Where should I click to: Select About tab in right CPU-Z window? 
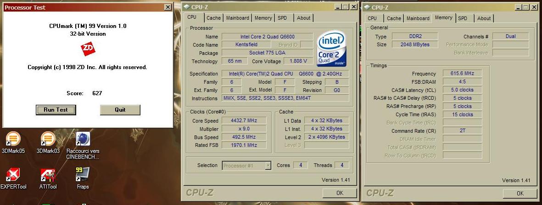(484, 18)
